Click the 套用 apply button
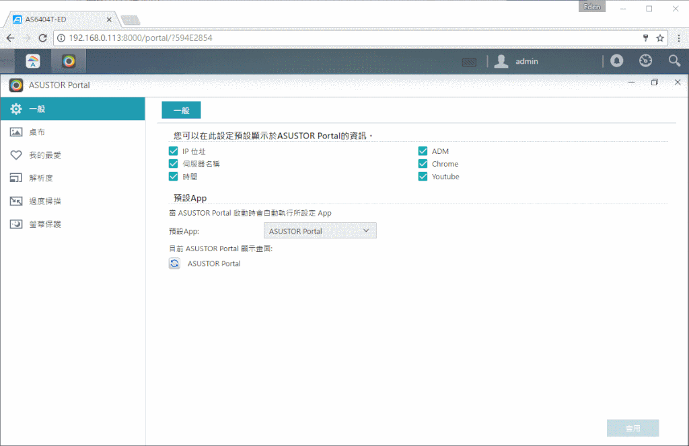The image size is (689, 446). tap(632, 429)
